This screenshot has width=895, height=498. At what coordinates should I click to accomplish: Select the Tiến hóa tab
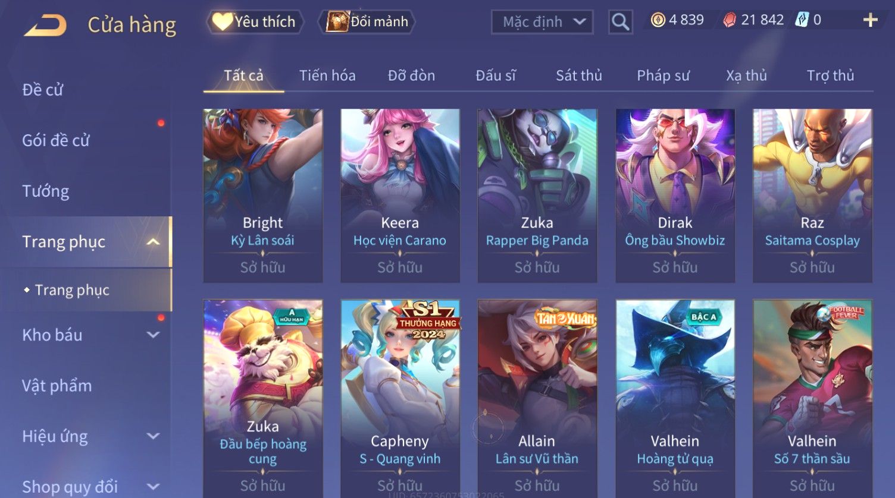click(x=327, y=75)
